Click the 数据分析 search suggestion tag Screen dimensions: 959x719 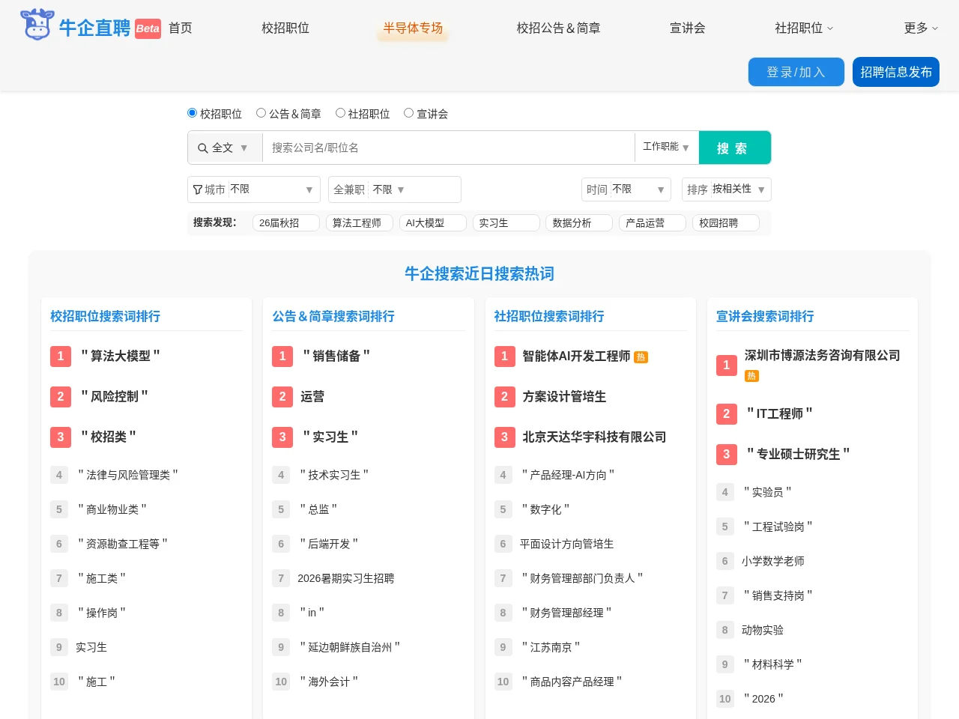(579, 222)
